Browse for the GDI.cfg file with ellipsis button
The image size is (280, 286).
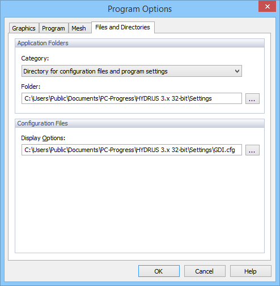coord(252,150)
